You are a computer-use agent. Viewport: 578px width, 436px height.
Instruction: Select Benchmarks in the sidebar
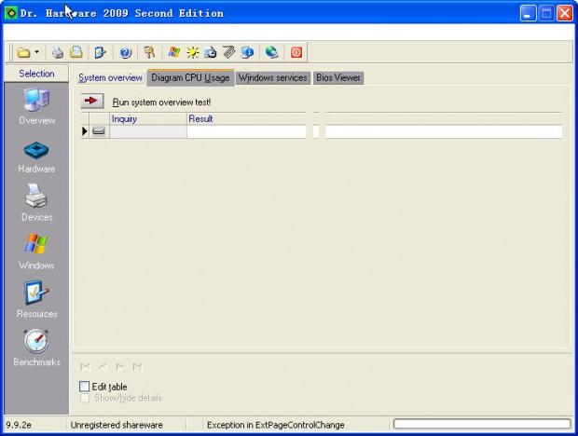click(37, 348)
